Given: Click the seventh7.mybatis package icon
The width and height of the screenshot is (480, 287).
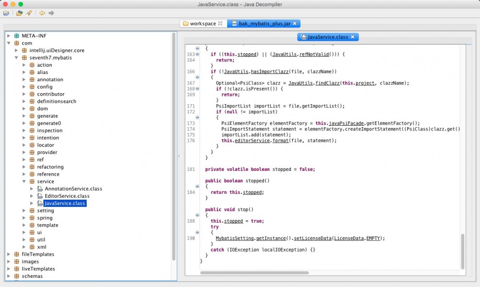Looking at the screenshot, I should tap(24, 58).
